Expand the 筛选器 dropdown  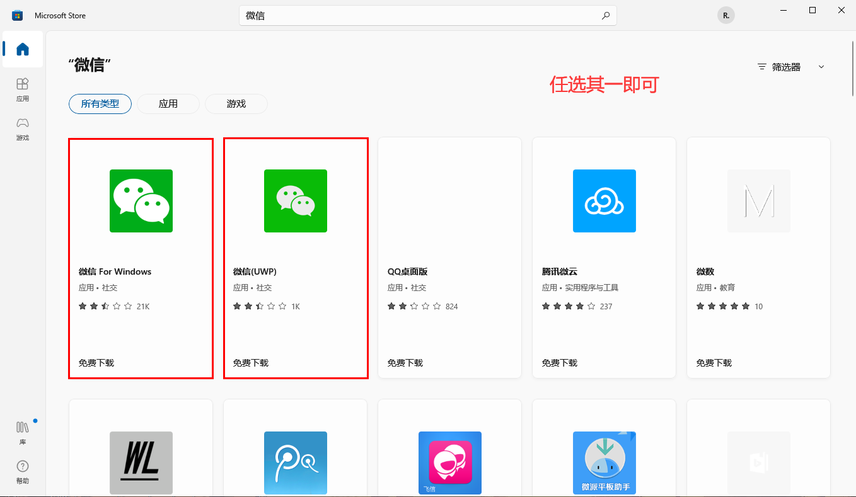[787, 66]
